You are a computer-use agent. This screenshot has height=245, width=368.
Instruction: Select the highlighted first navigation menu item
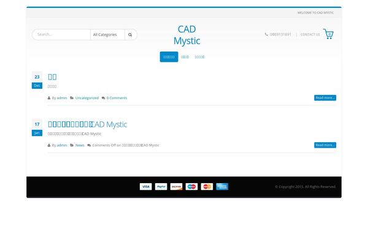point(169,57)
